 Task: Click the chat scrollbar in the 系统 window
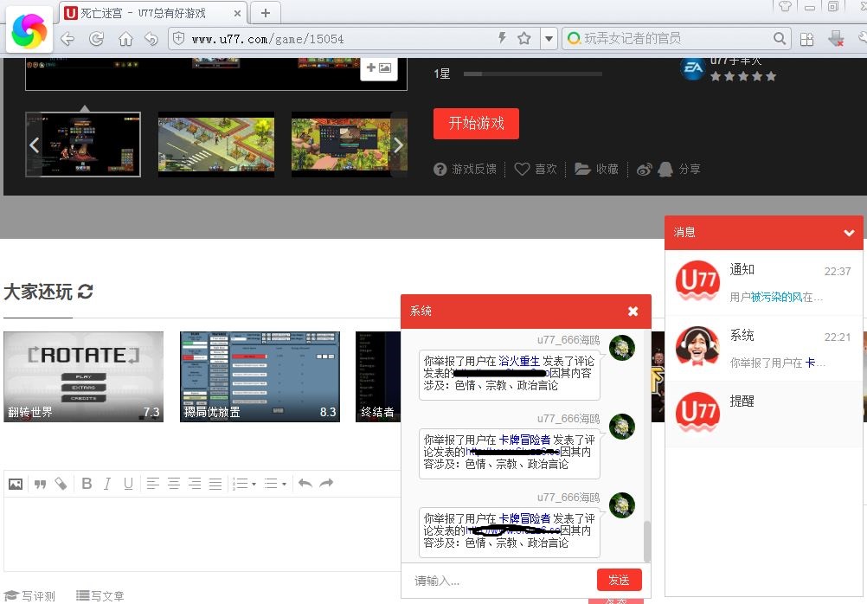646,542
